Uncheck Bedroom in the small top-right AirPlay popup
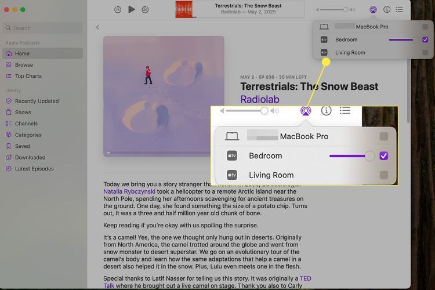Screen dimensions: 435x290 425,39
